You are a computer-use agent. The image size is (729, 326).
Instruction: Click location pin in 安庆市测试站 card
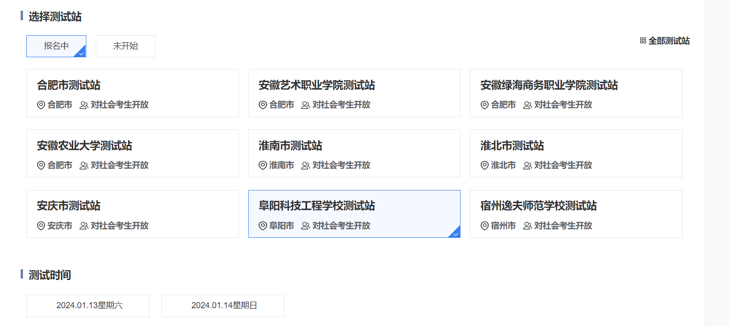click(41, 226)
